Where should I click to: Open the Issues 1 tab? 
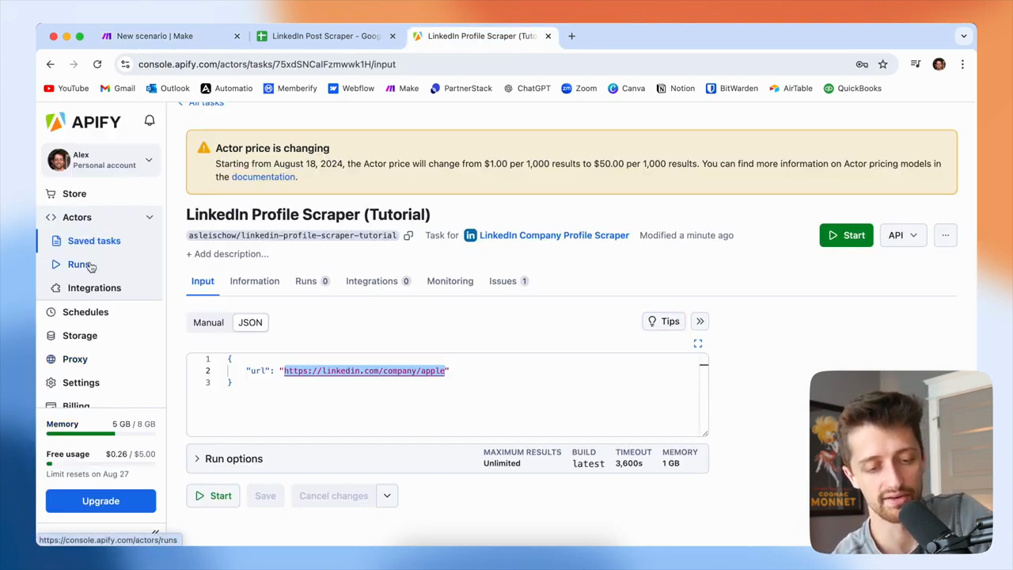(509, 281)
